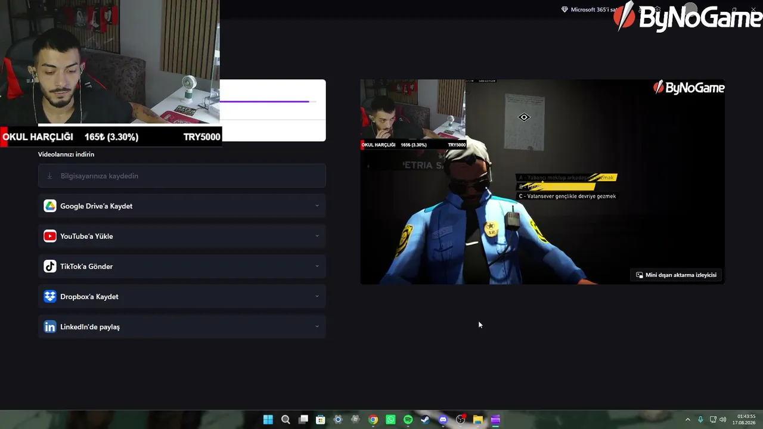Expand the Dropbox'a Kaydet option

tap(317, 297)
